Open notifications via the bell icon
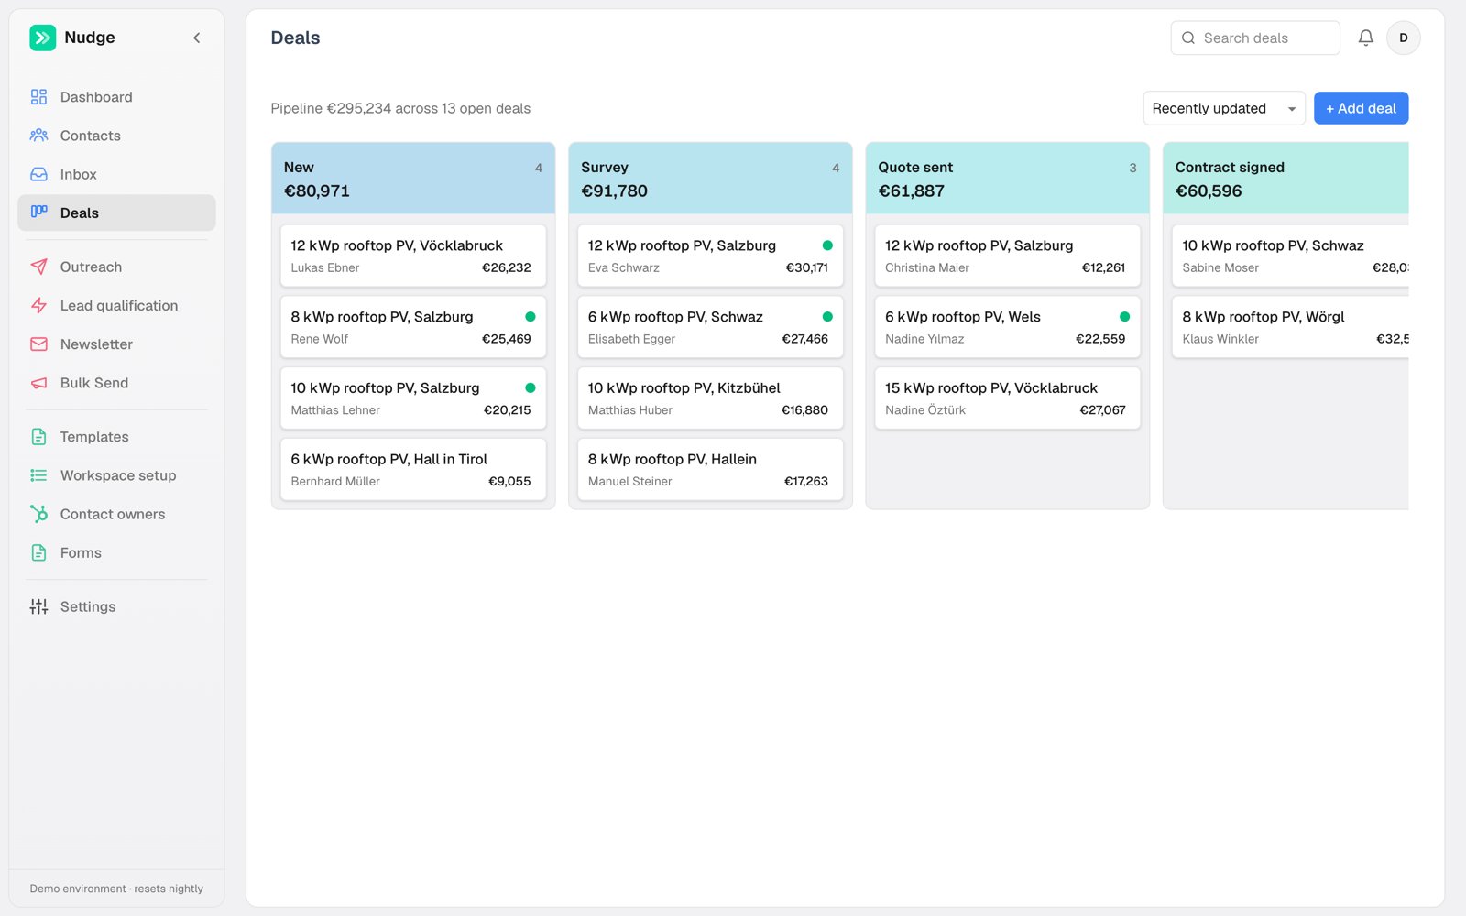 tap(1365, 38)
